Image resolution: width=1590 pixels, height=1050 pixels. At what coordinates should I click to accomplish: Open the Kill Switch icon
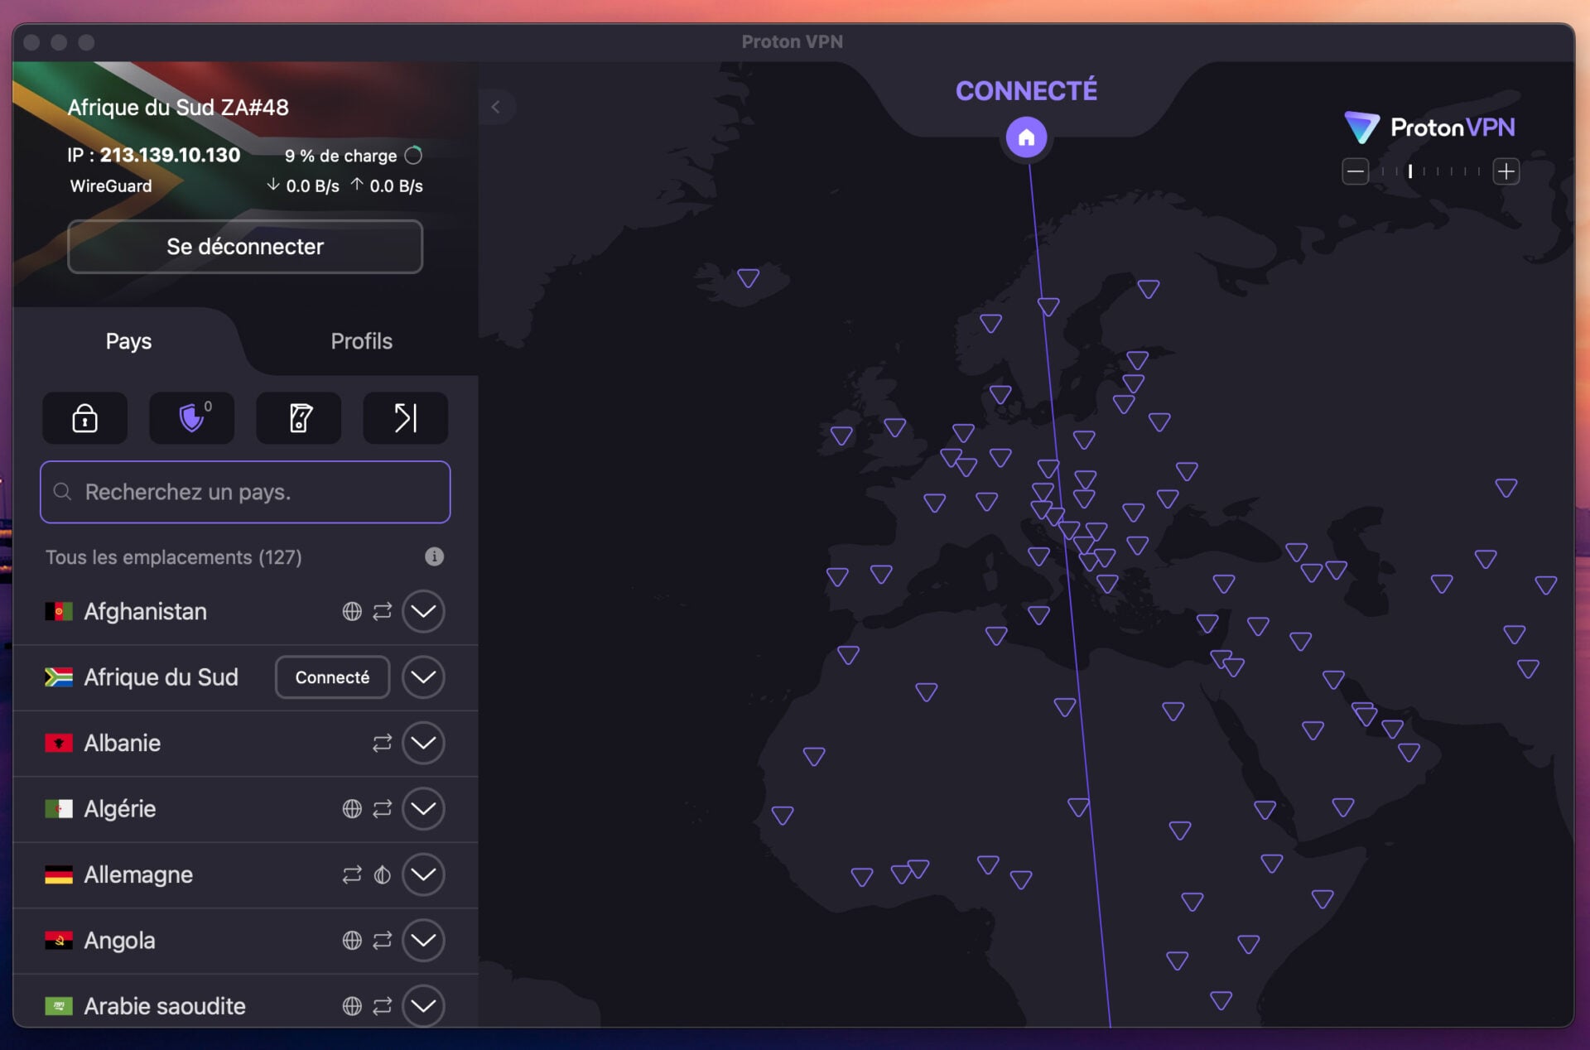pyautogui.click(x=298, y=418)
